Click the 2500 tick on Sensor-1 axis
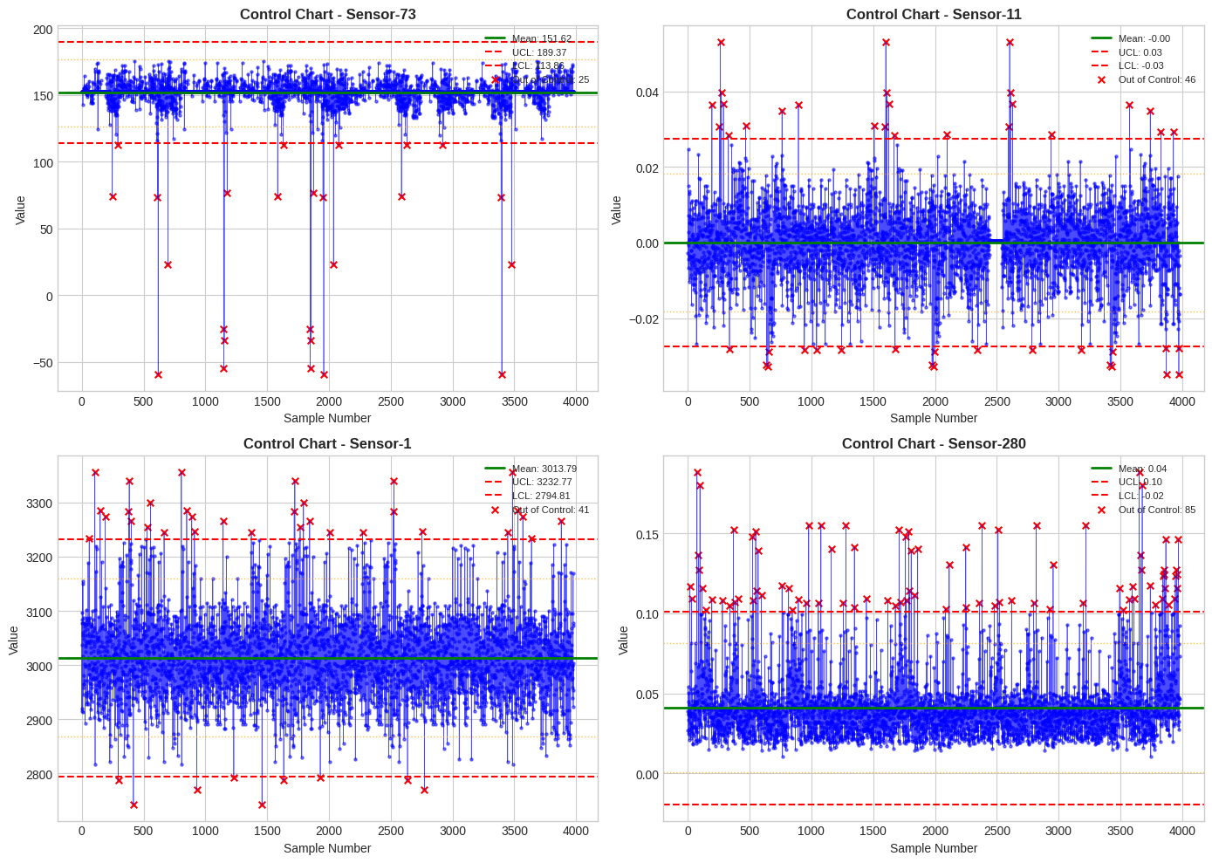Screen dimensions: 1212x863 click(390, 831)
